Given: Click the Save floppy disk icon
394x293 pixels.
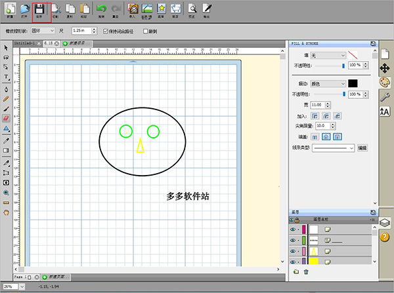Looking at the screenshot, I should point(39,9).
